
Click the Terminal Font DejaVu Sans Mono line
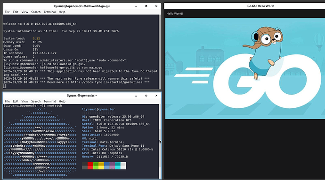coord(113,146)
